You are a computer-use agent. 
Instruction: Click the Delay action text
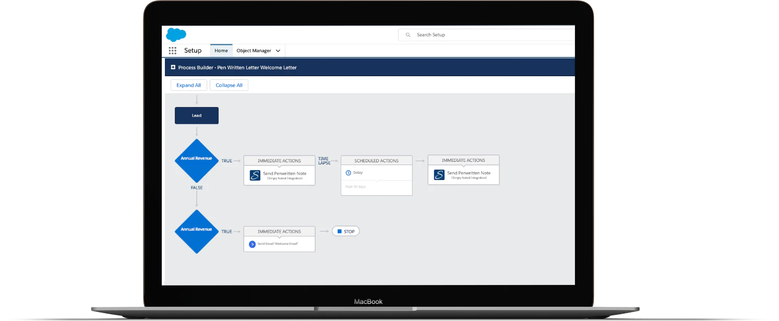tap(358, 172)
